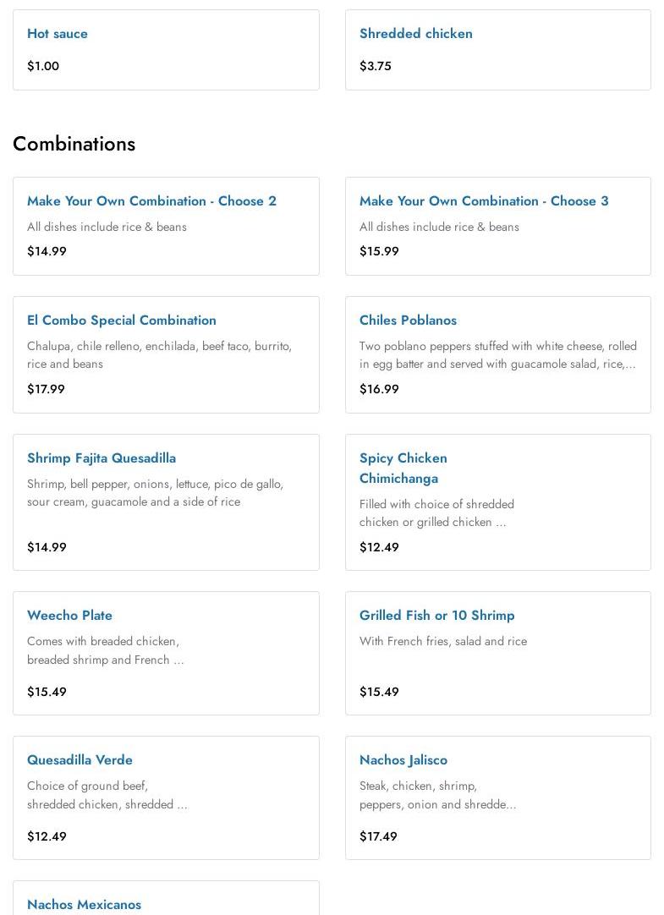Click the Chiles Poblanos truncated description

(497, 355)
